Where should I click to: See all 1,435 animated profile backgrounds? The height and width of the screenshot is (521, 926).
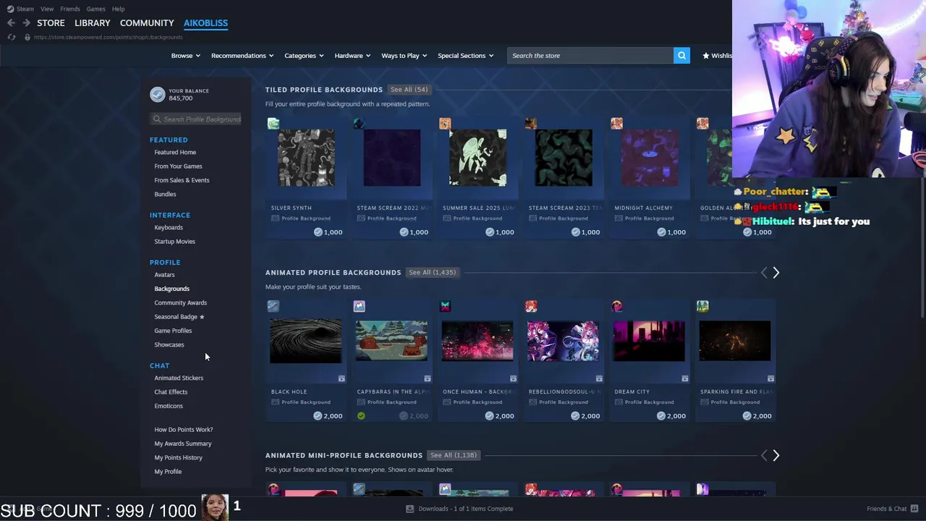[432, 273]
